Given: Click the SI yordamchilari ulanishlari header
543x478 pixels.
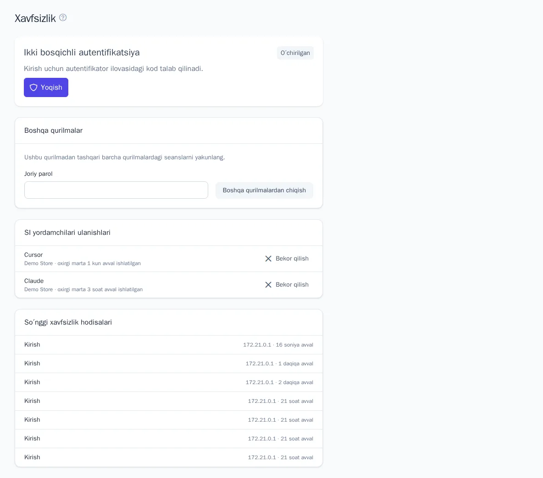Looking at the screenshot, I should [x=67, y=233].
